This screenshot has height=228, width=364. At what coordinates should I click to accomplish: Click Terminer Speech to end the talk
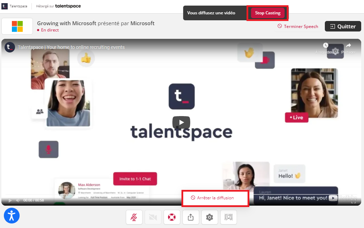(x=298, y=27)
